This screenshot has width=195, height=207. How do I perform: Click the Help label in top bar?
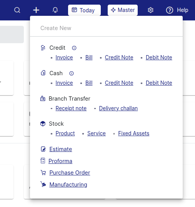tap(182, 10)
